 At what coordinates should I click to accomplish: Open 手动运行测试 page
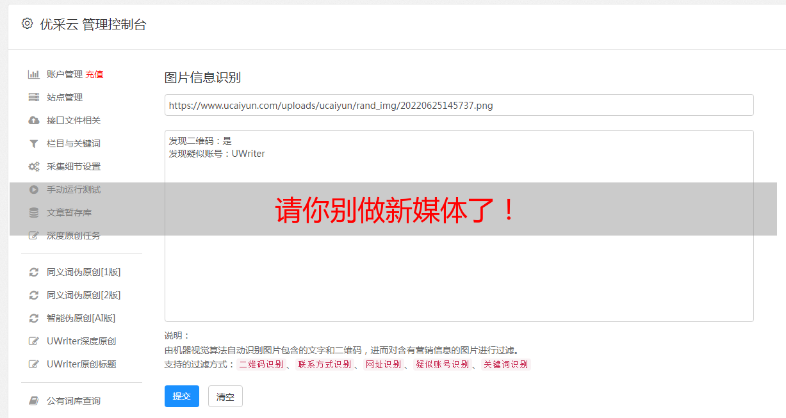click(x=74, y=189)
